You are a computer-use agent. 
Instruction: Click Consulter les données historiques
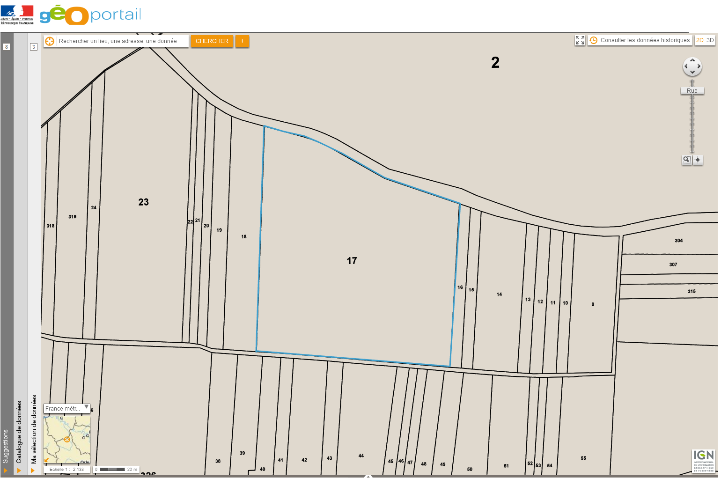[640, 40]
